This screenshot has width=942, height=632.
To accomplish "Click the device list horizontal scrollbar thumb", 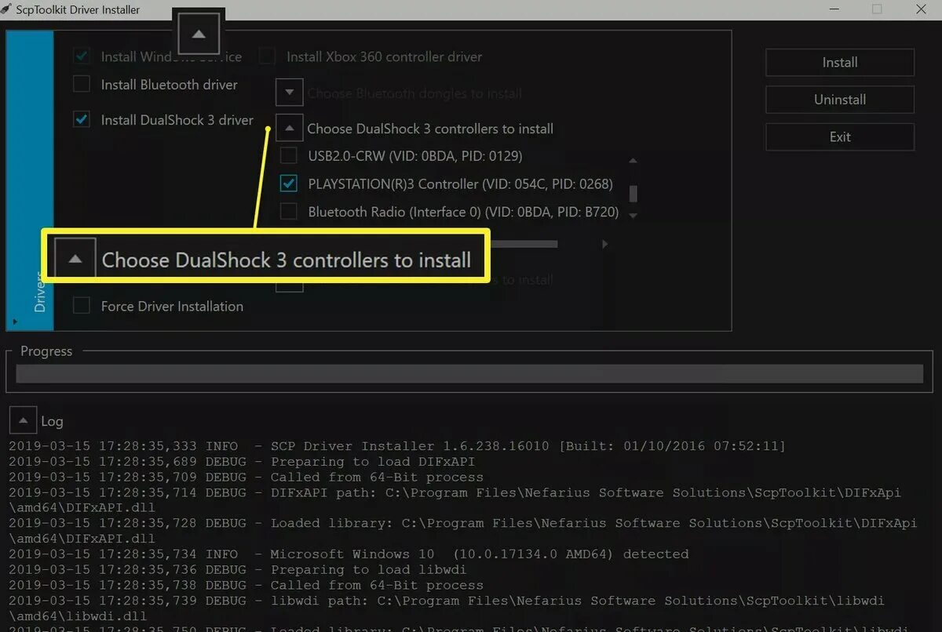I will tap(524, 244).
